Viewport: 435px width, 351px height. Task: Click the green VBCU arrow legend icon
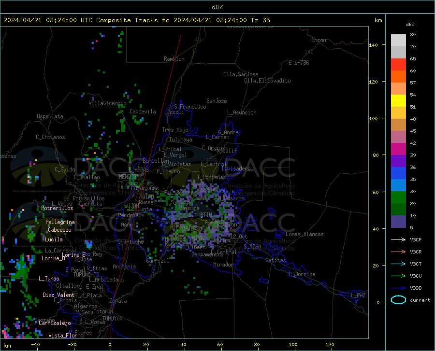click(398, 276)
